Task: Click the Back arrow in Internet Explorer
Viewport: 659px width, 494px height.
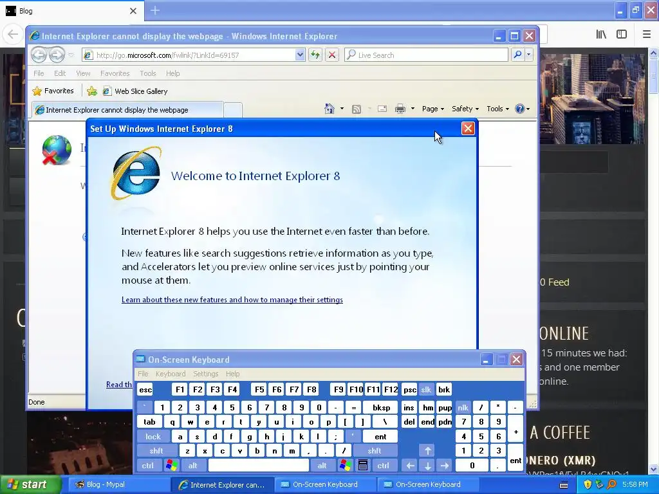Action: point(39,55)
